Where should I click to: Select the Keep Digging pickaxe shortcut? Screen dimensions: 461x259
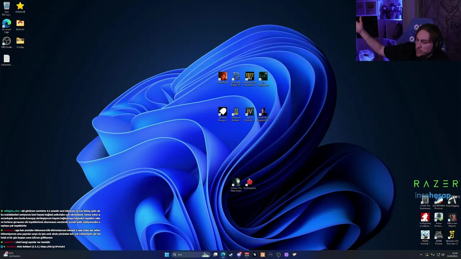(x=452, y=201)
